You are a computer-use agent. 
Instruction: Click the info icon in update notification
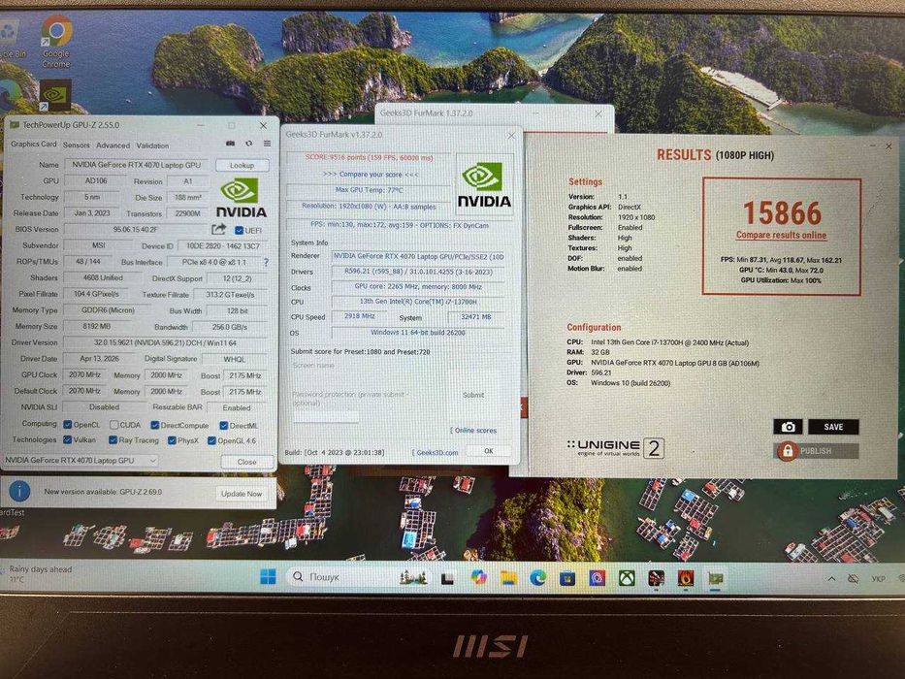coord(19,491)
